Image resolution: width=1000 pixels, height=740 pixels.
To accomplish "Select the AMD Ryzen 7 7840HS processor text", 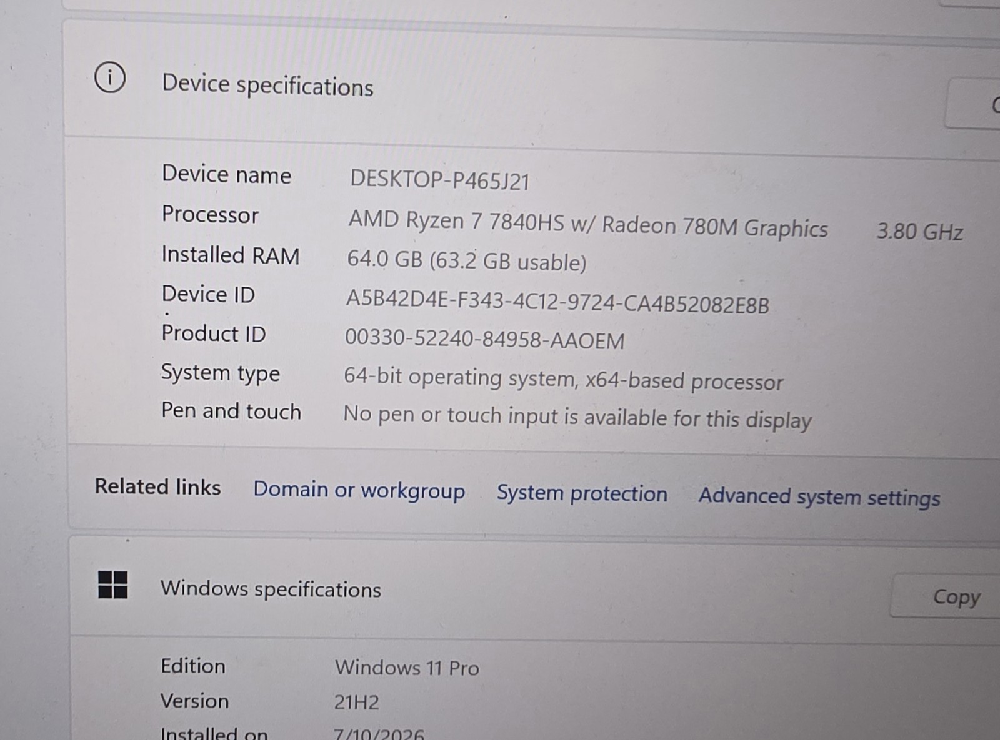I will tap(588, 224).
